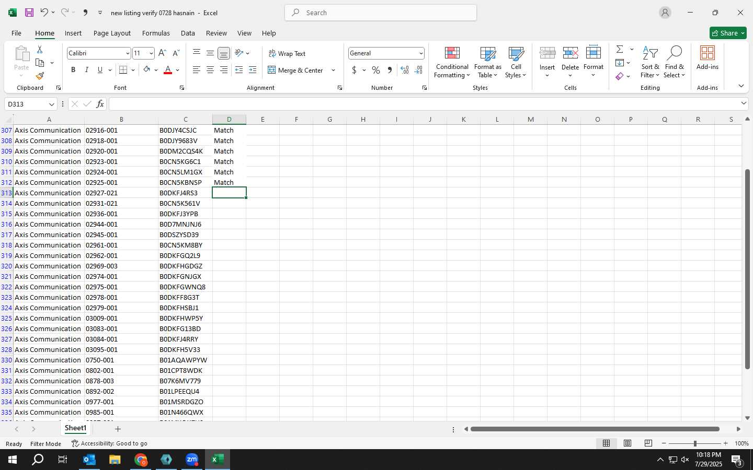The height and width of the screenshot is (470, 753).
Task: Toggle bold formatting
Action: 73,70
